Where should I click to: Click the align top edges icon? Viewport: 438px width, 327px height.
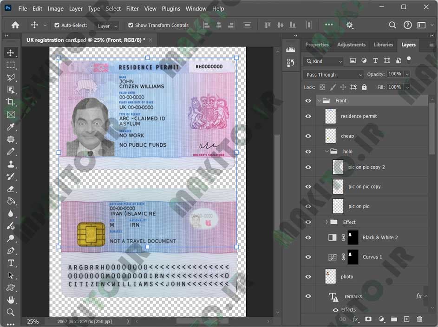pyautogui.click(x=268, y=25)
